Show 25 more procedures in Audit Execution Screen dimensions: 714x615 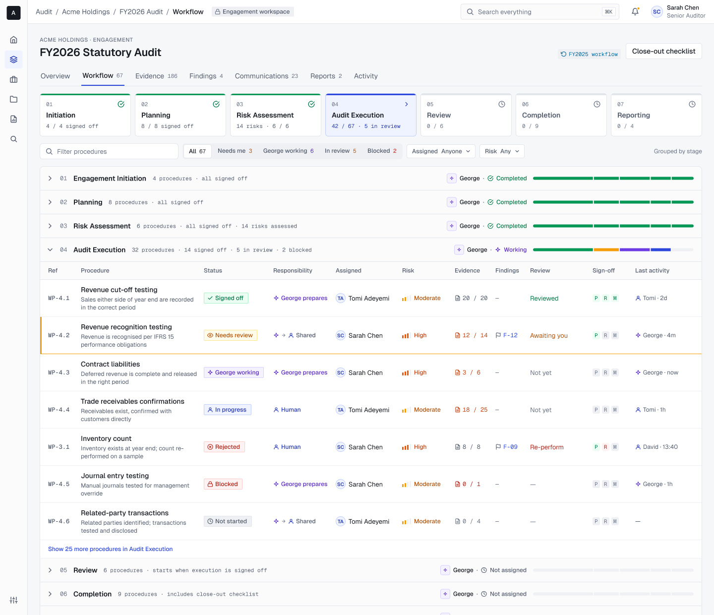[111, 549]
